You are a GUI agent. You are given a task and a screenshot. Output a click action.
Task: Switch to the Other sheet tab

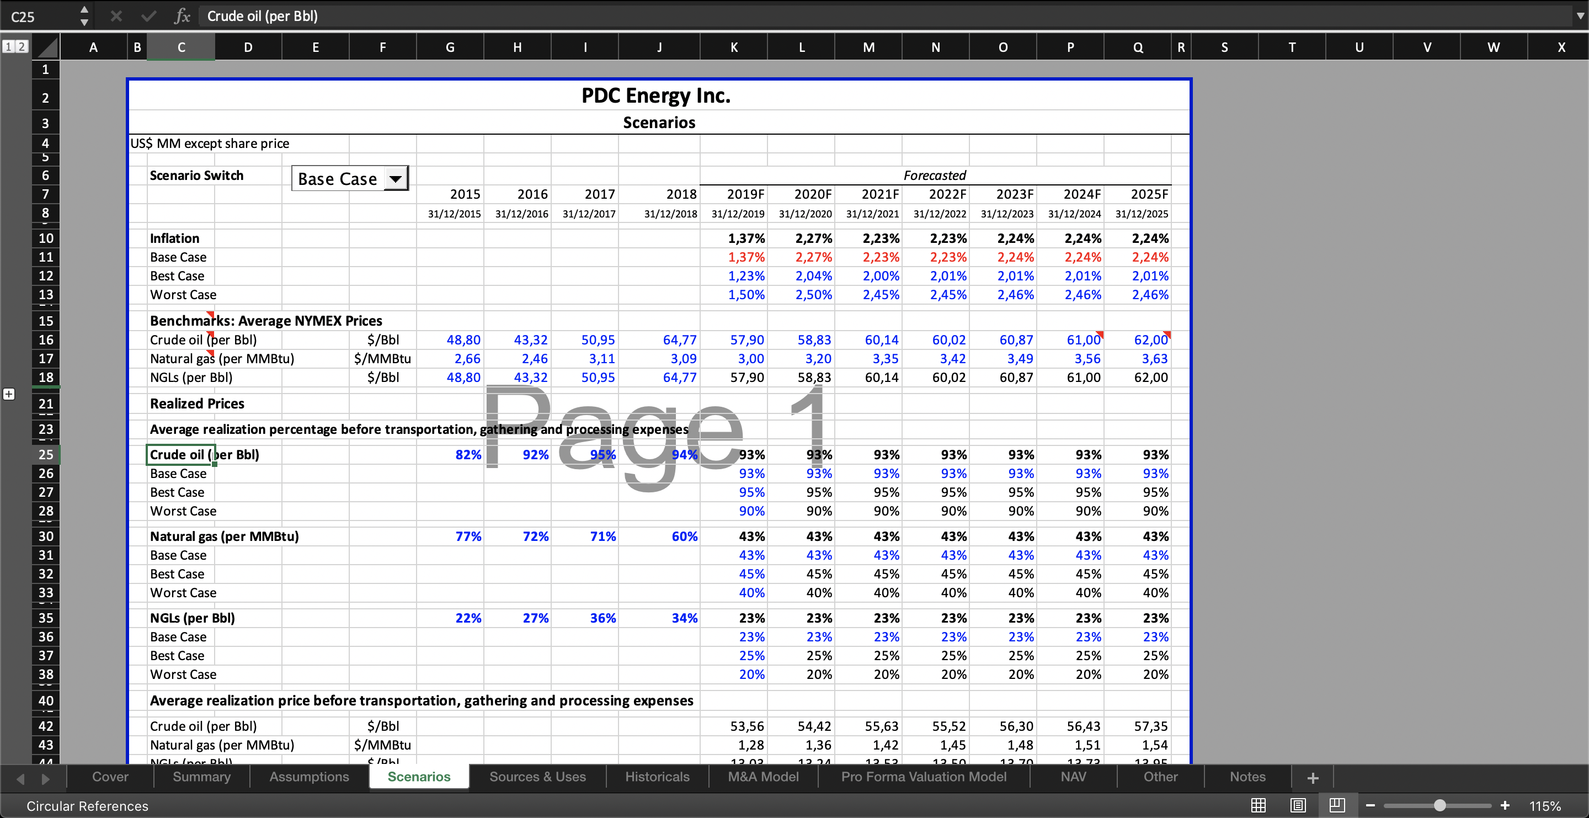[1160, 777]
